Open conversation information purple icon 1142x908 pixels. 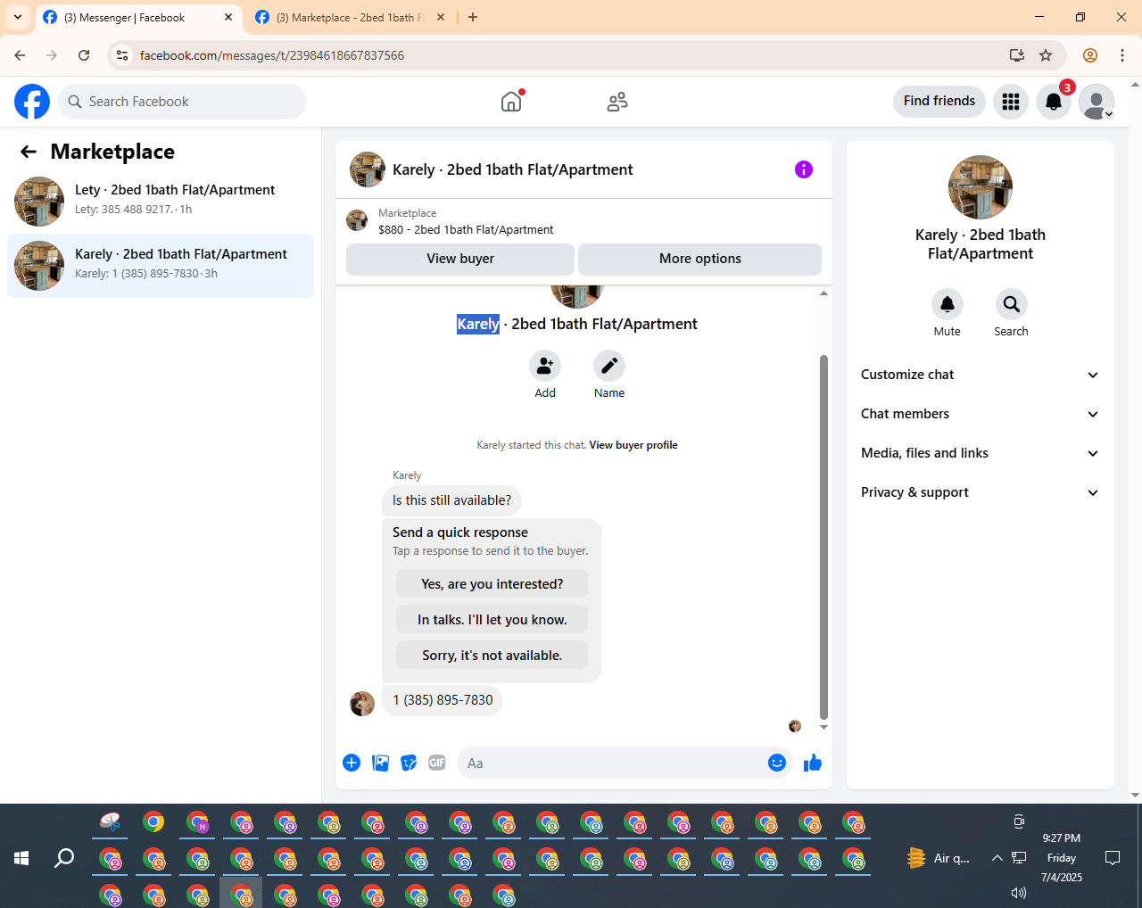804,169
